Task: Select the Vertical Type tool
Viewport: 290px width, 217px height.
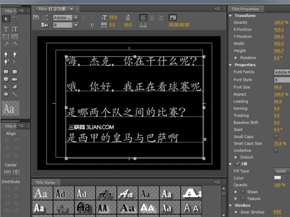Action: coord(14,29)
